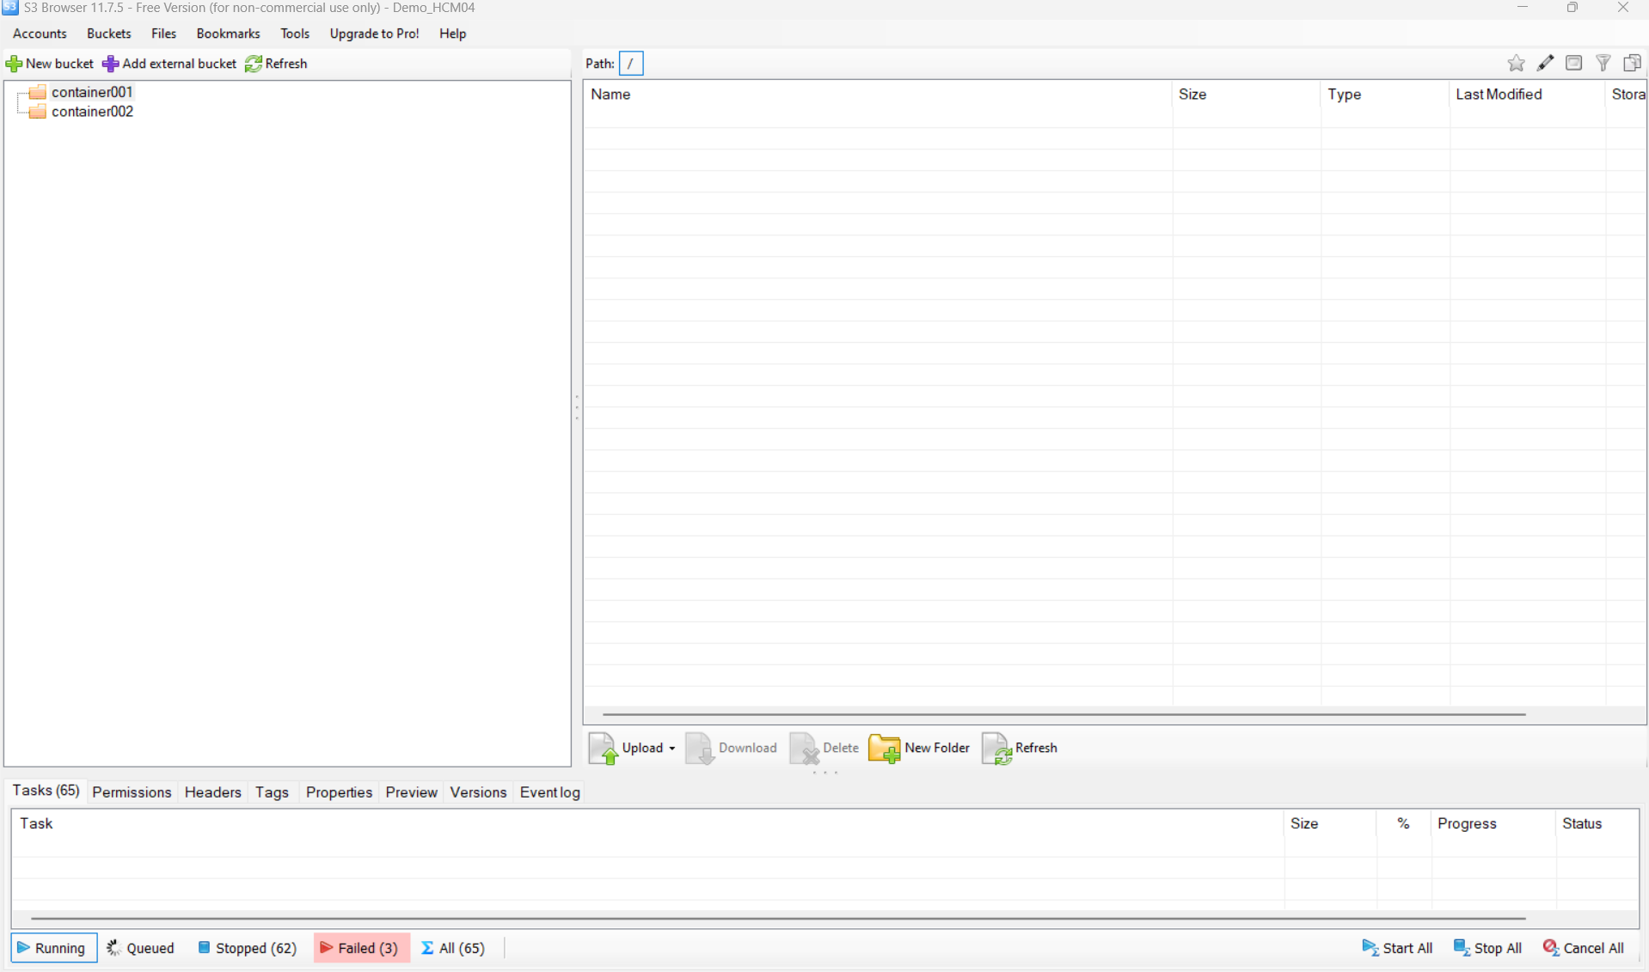Click the copy path icon
This screenshot has width=1649, height=972.
coord(1632,64)
